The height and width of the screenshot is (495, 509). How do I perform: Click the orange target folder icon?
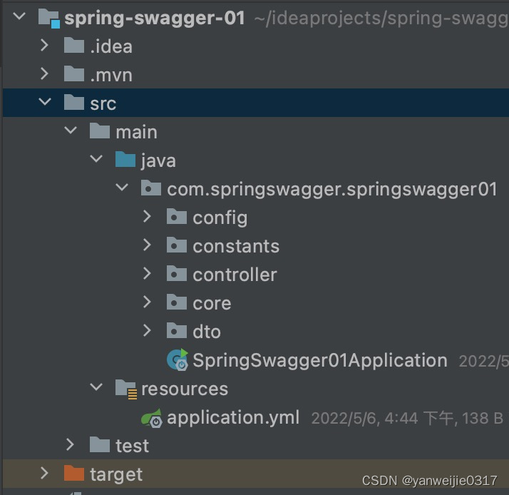(x=74, y=473)
